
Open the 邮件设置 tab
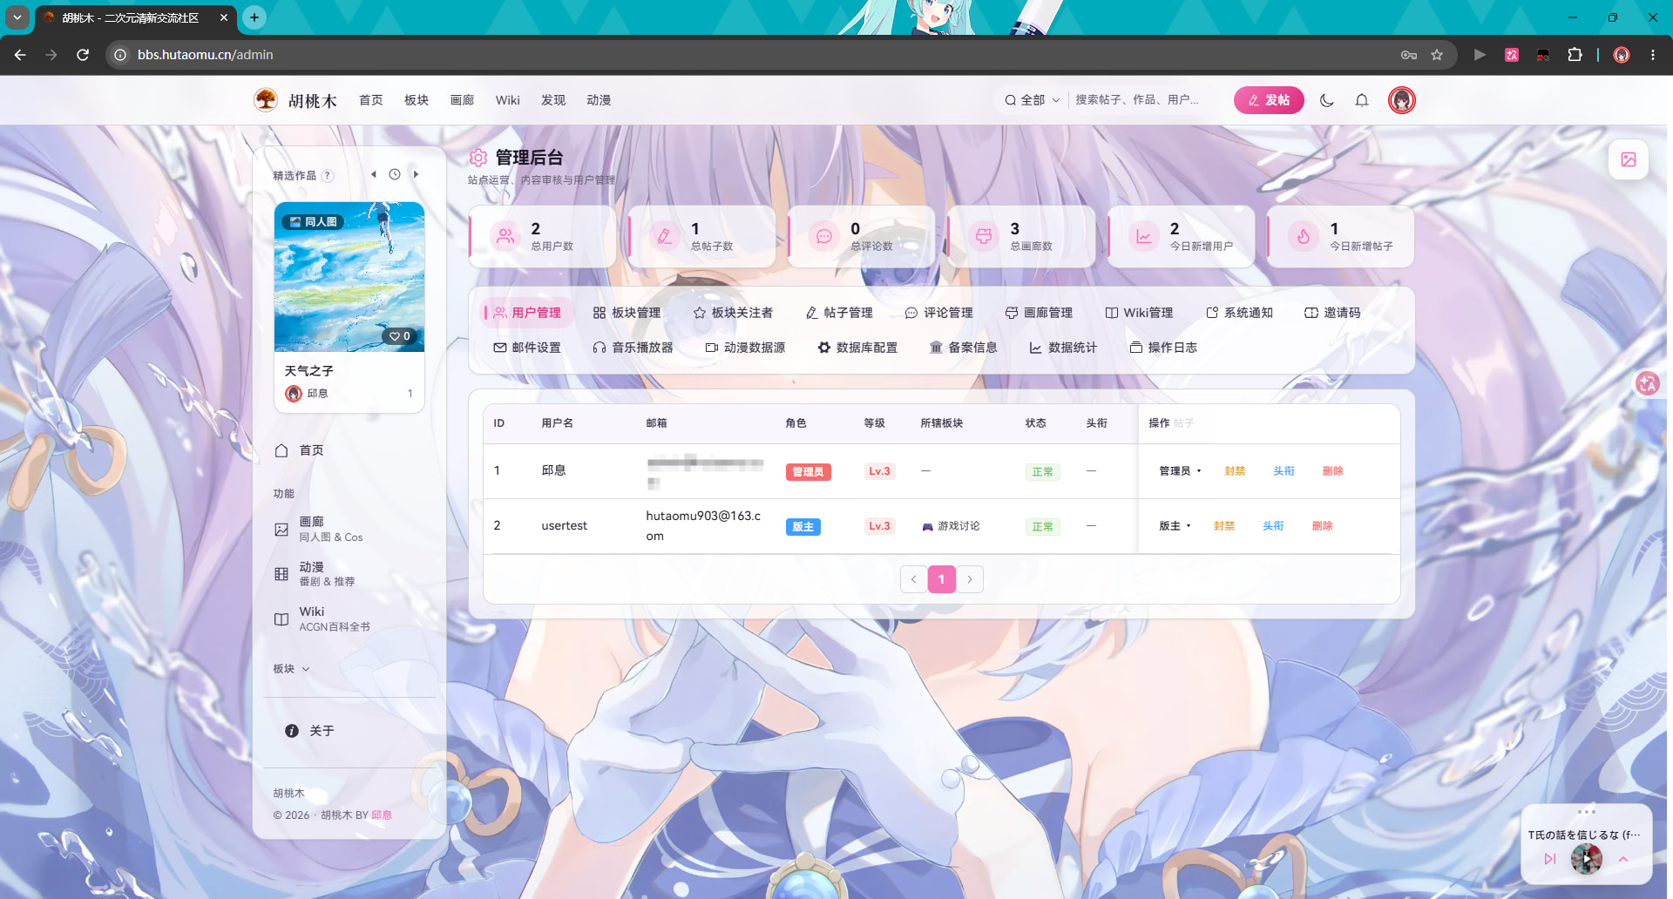coord(527,348)
